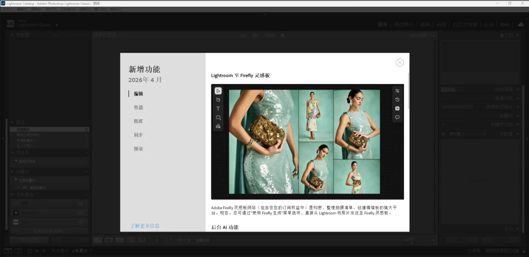The image size is (529, 257).
Task: Select the Loupe view icon in toolbar
Action: [109, 240]
